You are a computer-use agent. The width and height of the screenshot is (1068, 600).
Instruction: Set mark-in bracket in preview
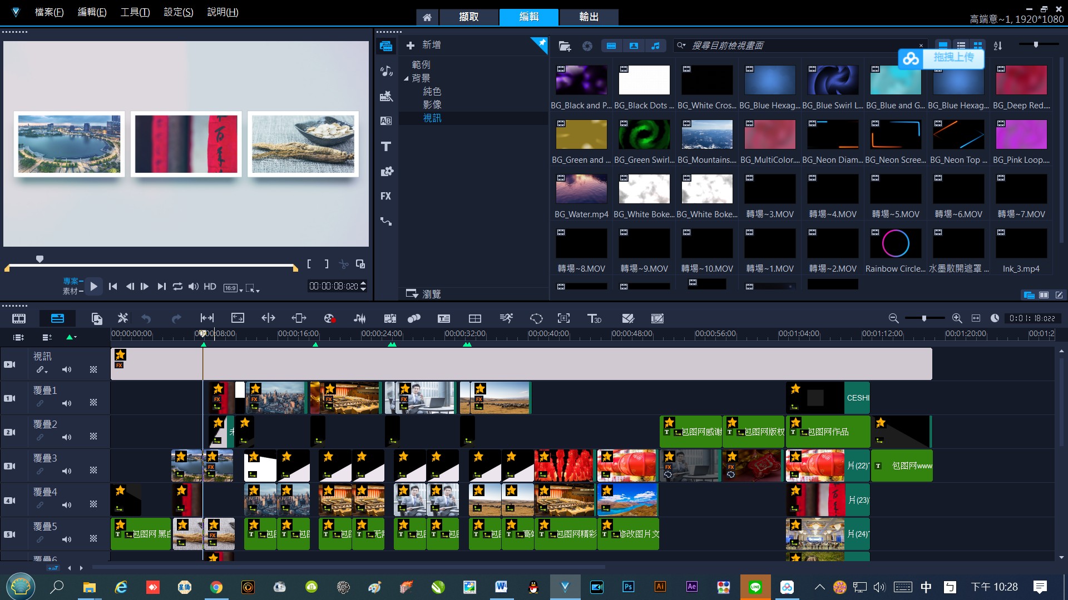pos(309,264)
